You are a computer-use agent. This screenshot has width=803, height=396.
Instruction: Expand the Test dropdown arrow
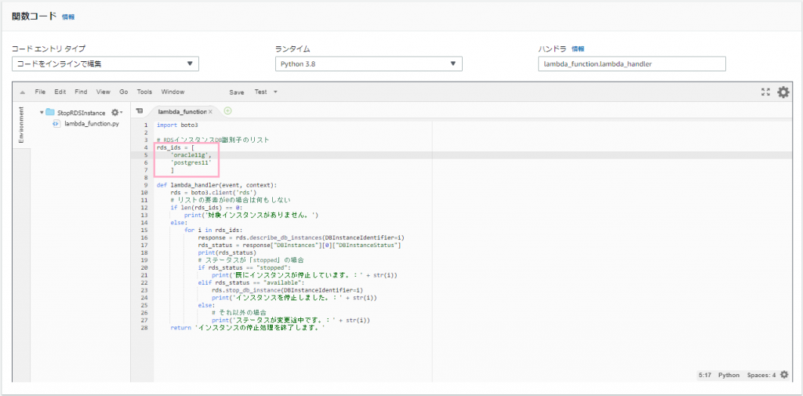click(275, 93)
